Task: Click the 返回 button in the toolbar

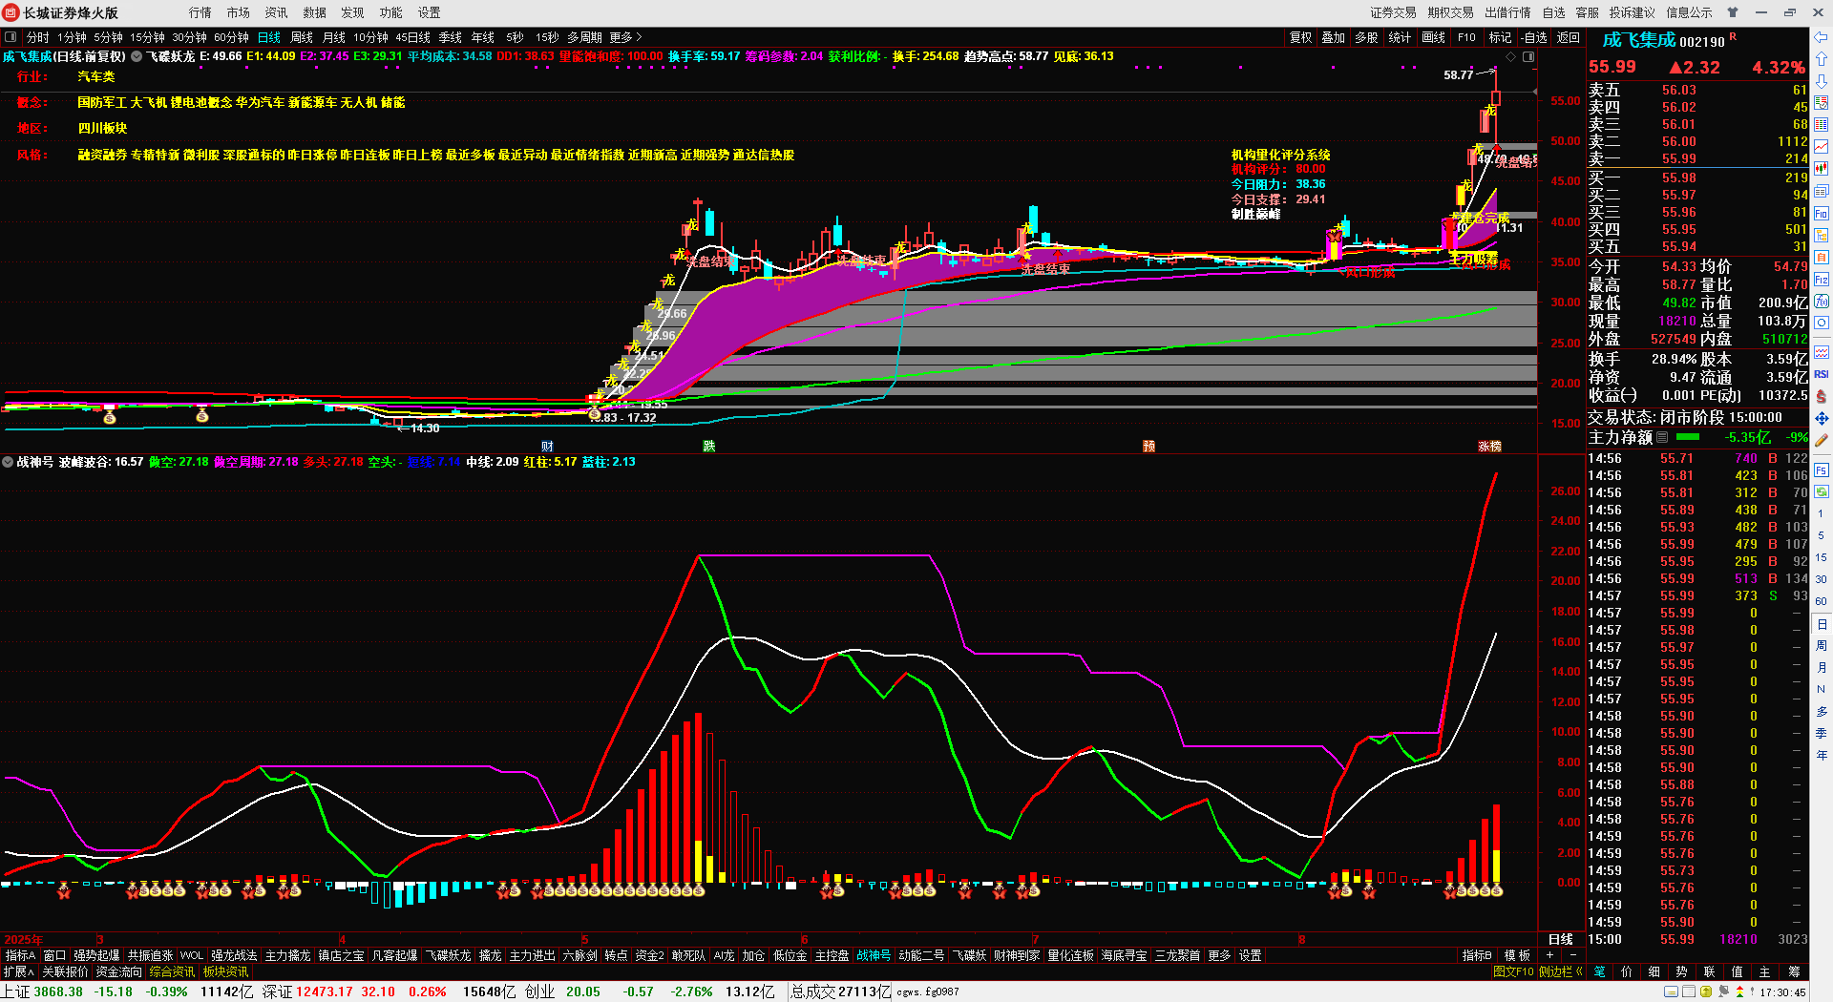Action: (x=1569, y=37)
